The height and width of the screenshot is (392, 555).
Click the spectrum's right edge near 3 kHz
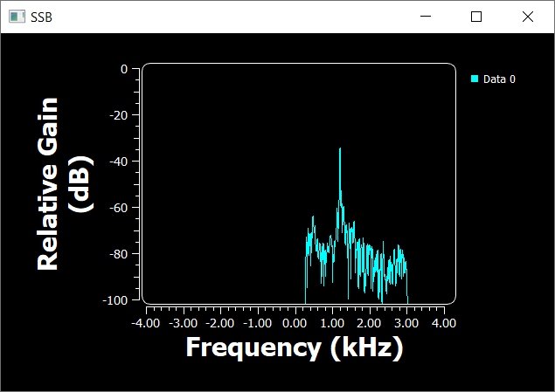coord(406,271)
